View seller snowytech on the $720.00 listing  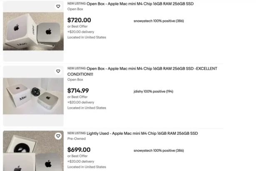(x=159, y=21)
